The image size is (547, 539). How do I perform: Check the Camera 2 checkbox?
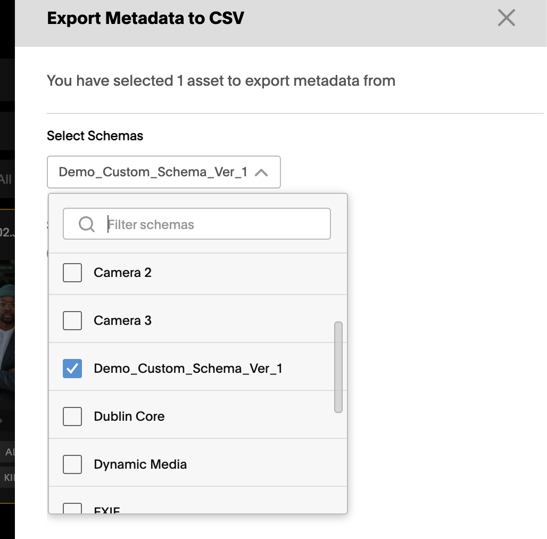(72, 273)
